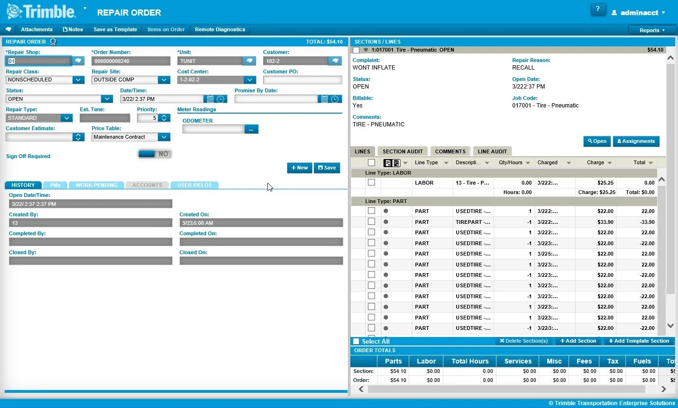Click Add Template Section

coord(639,341)
